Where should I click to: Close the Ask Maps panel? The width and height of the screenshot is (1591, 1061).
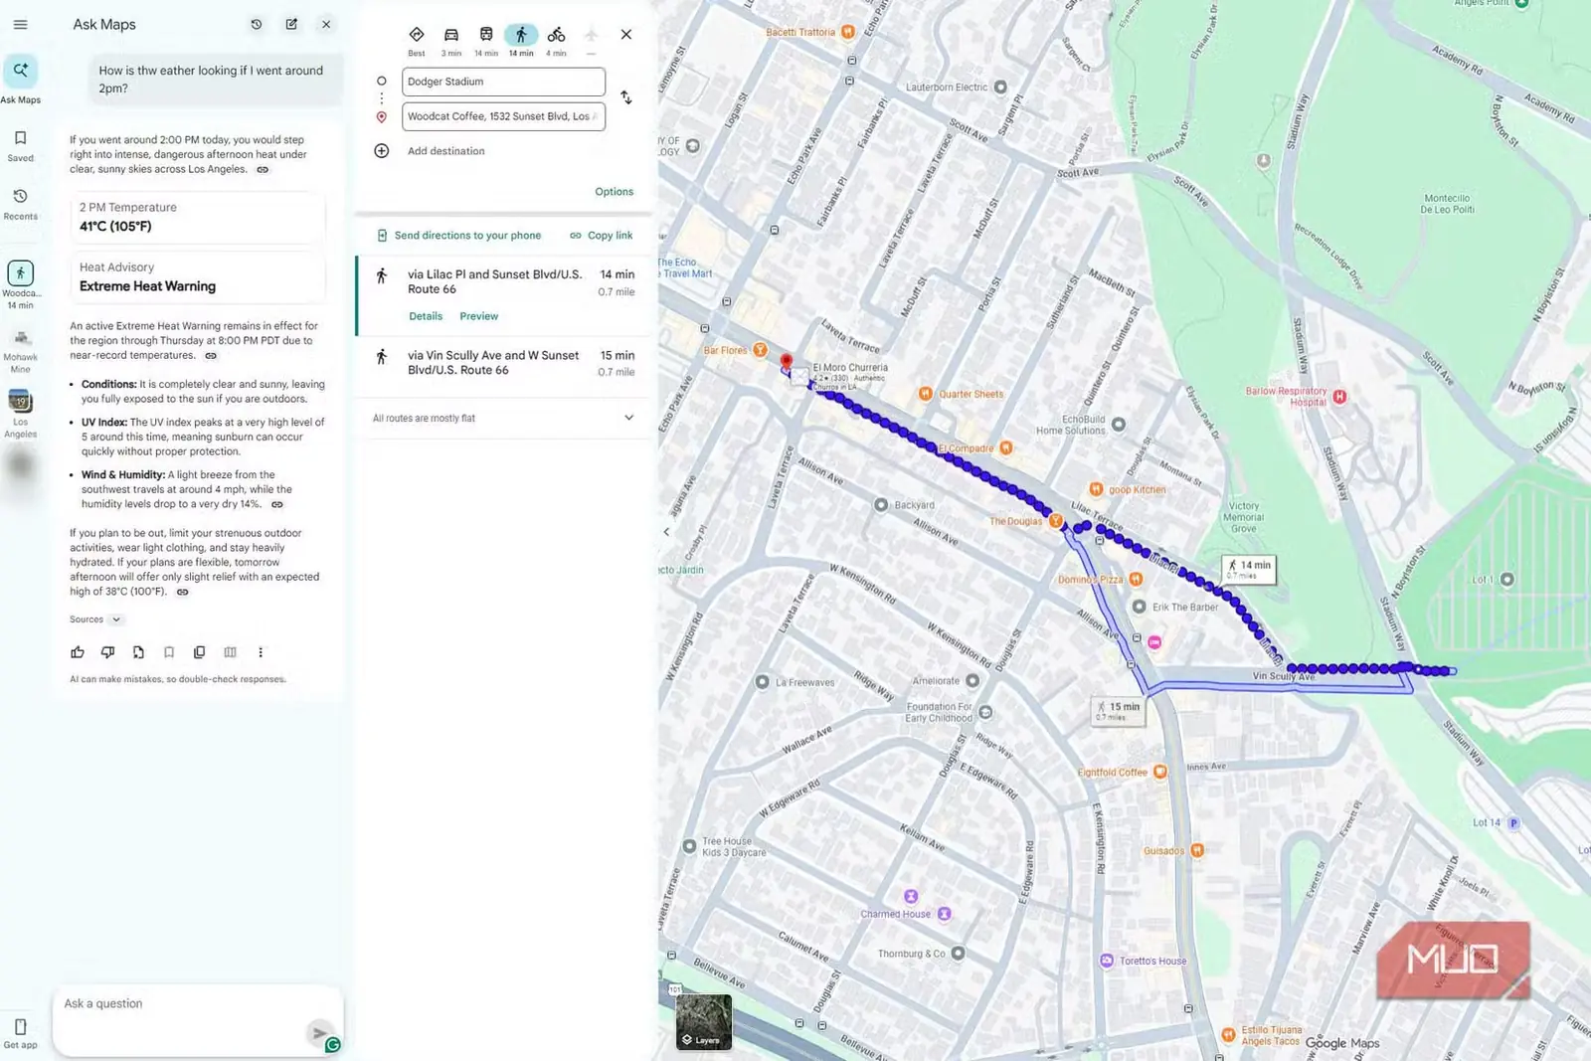point(326,25)
